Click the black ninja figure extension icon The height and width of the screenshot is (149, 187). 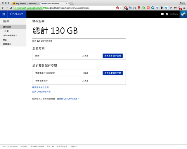point(162,8)
